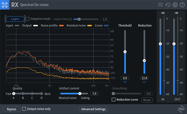The width and height of the screenshot is (187, 114).
Task: Click the Artifact control slider handle
Action: (x=80, y=94)
